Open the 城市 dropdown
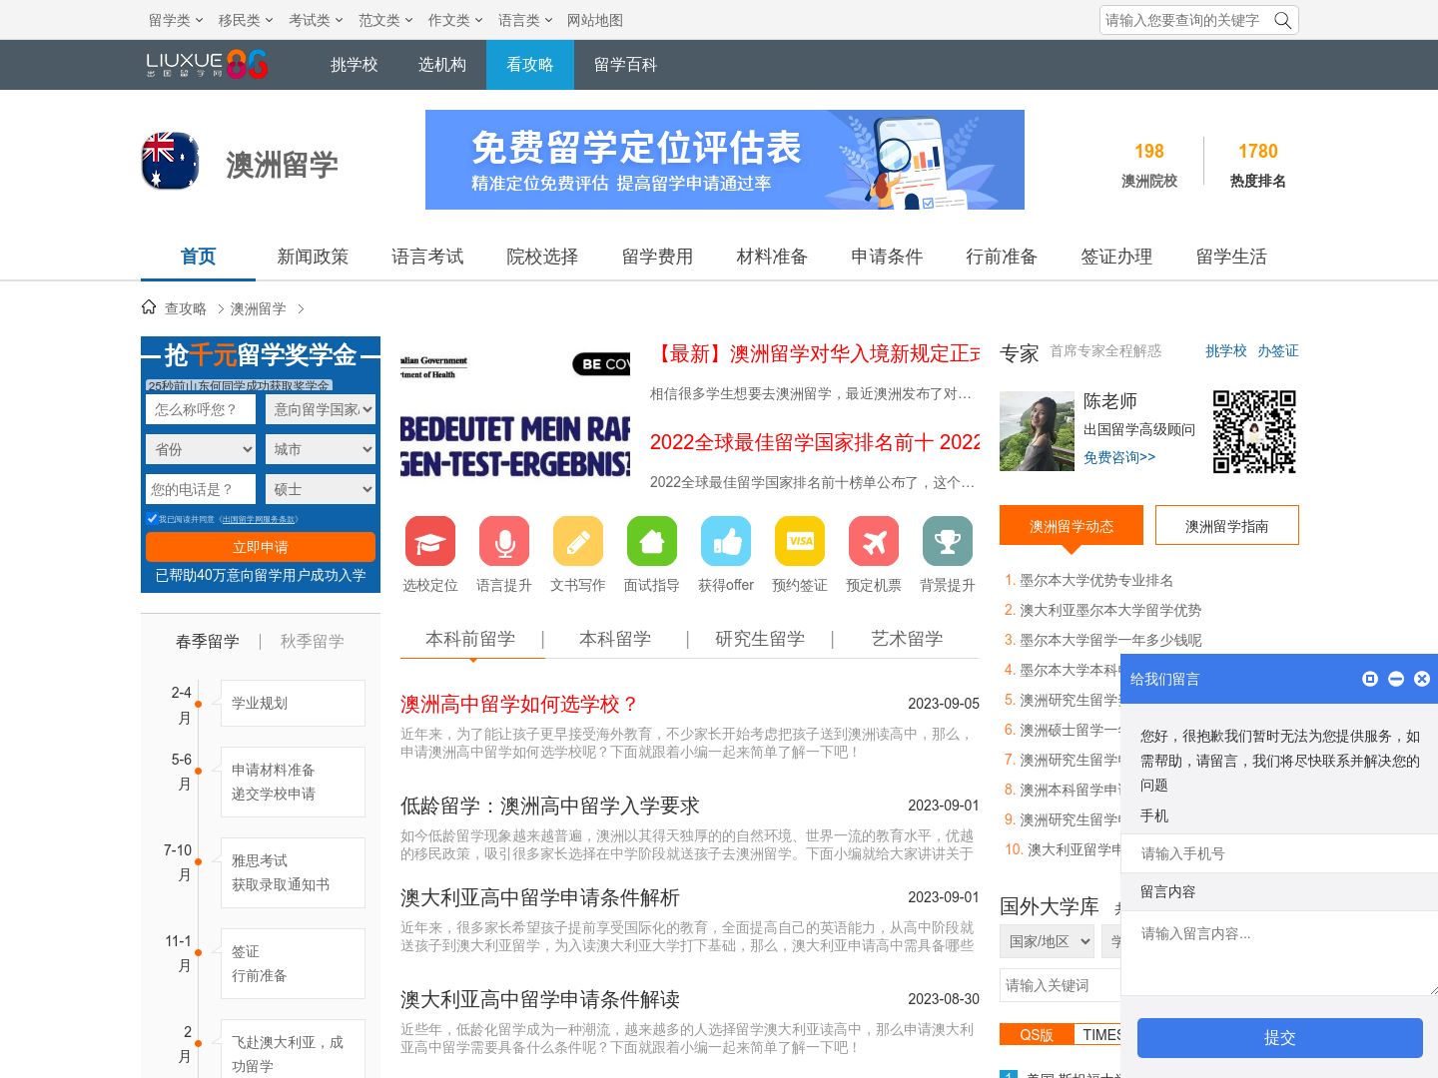1438x1078 pixels. coord(321,449)
